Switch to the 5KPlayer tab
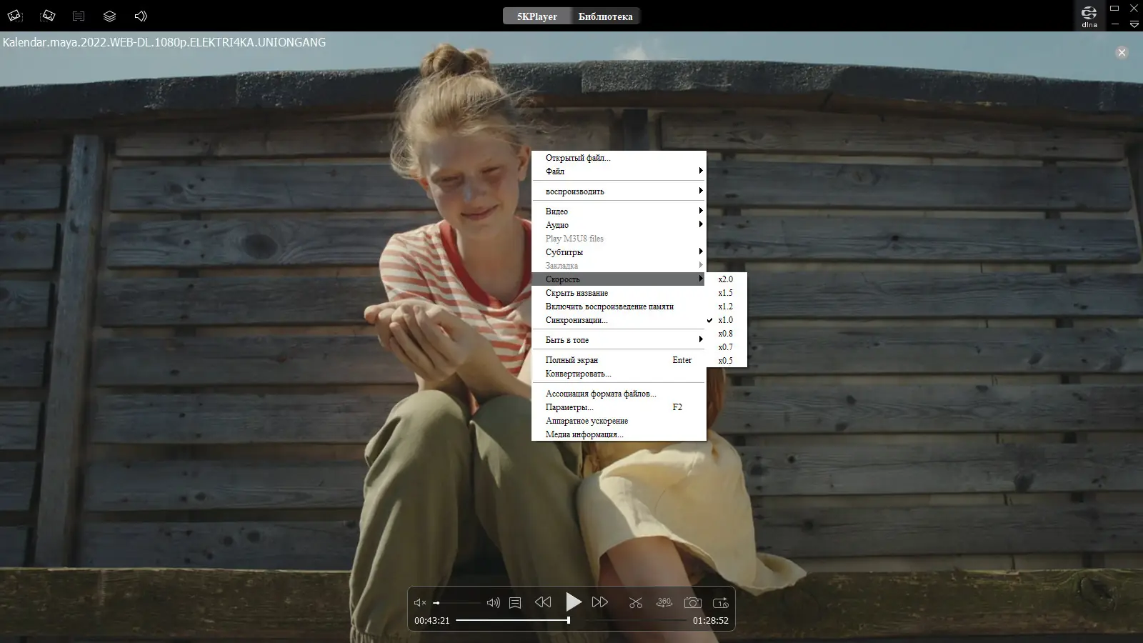The width and height of the screenshot is (1143, 643). pos(537,16)
